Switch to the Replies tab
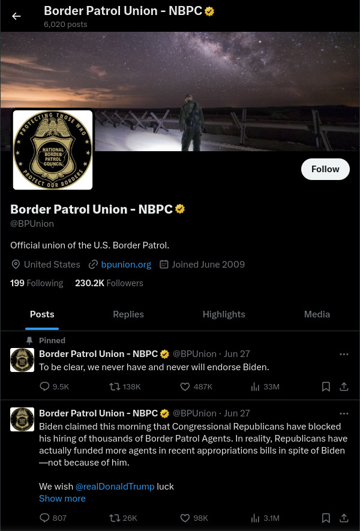360x531 pixels. click(x=128, y=314)
